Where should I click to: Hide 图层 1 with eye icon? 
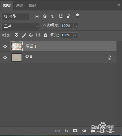tap(5, 46)
